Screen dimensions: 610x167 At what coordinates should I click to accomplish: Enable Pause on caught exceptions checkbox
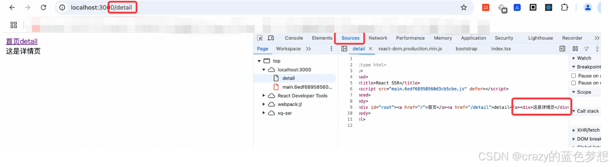573,83
